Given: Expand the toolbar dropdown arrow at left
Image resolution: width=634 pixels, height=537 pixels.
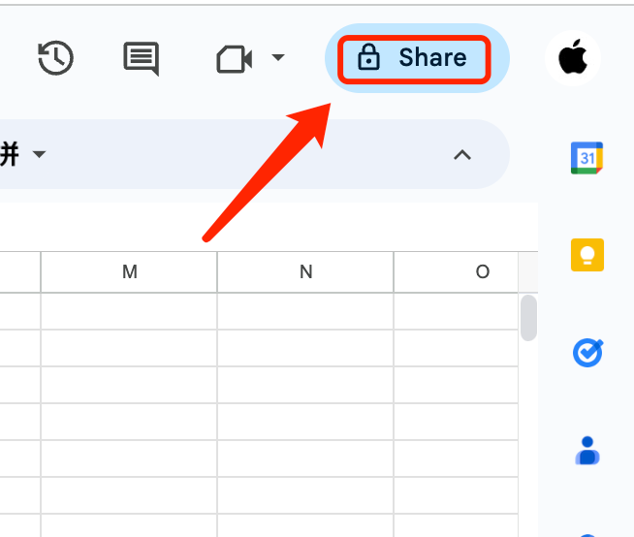Looking at the screenshot, I should 39,155.
